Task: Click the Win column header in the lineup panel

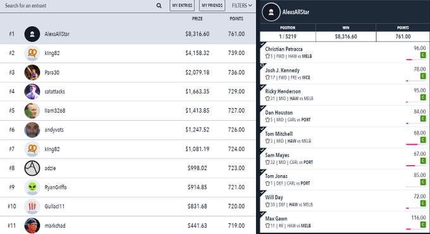Action: click(345, 28)
